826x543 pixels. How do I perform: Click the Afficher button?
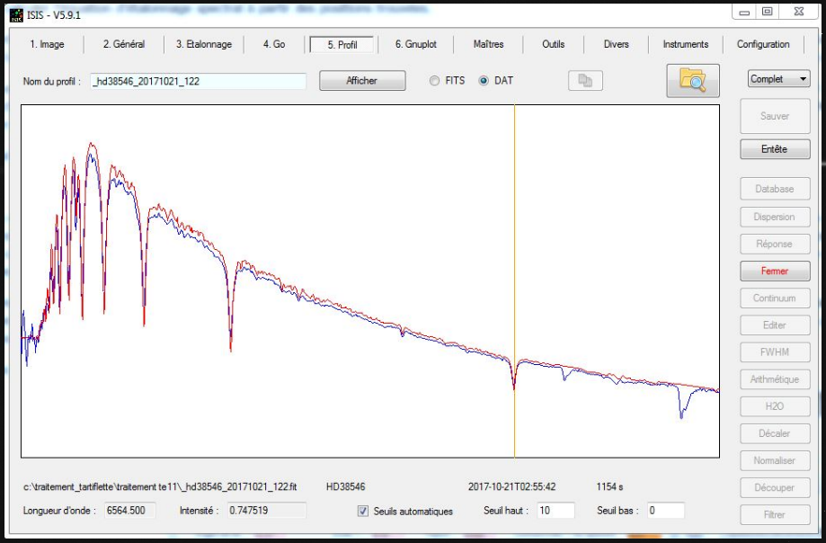(x=362, y=81)
